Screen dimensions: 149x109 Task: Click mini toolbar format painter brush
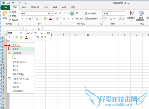click(45, 37)
